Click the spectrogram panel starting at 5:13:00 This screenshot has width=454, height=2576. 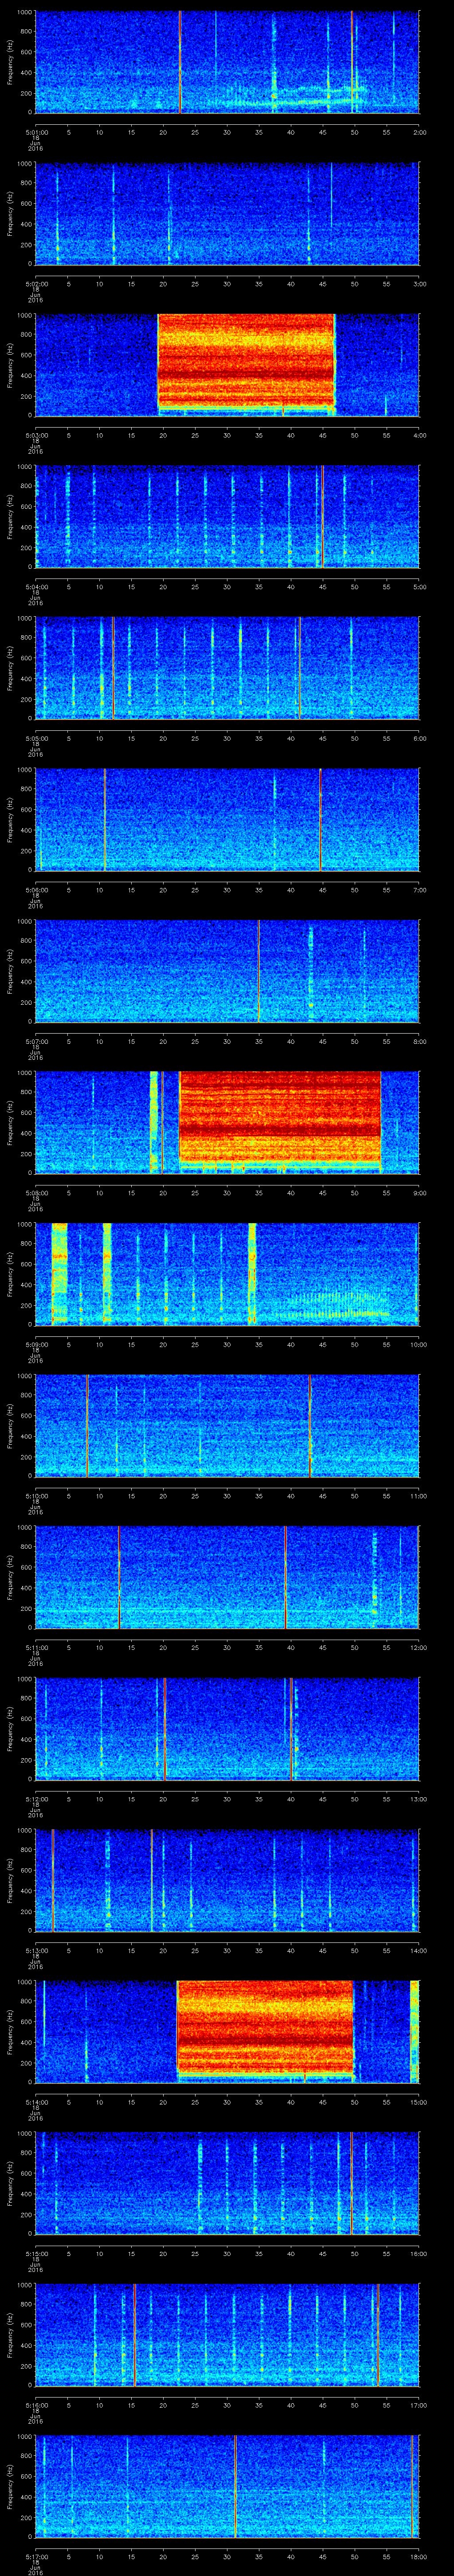227,1879
